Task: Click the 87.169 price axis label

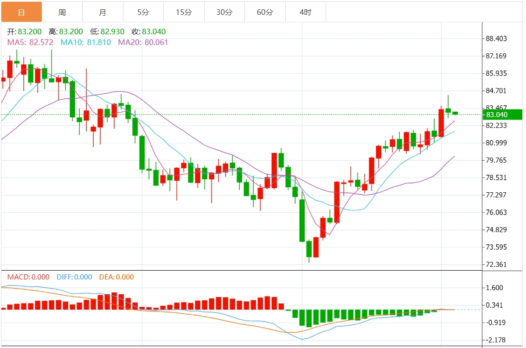Action: click(x=496, y=56)
